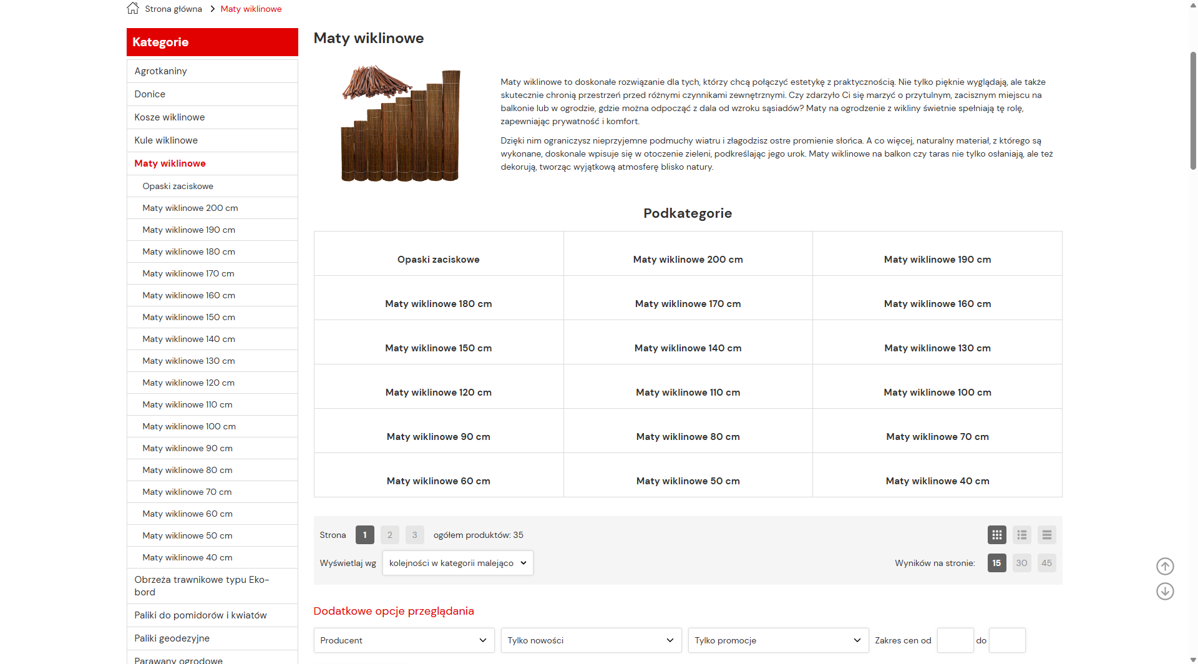Image resolution: width=1198 pixels, height=664 pixels.
Task: Select Agrotkaniny in the category sidebar
Action: (161, 71)
